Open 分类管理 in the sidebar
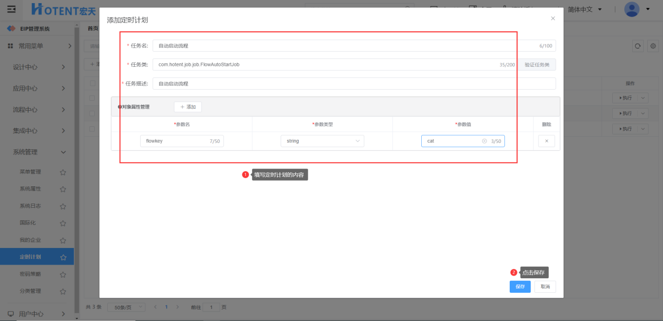 [x=30, y=291]
